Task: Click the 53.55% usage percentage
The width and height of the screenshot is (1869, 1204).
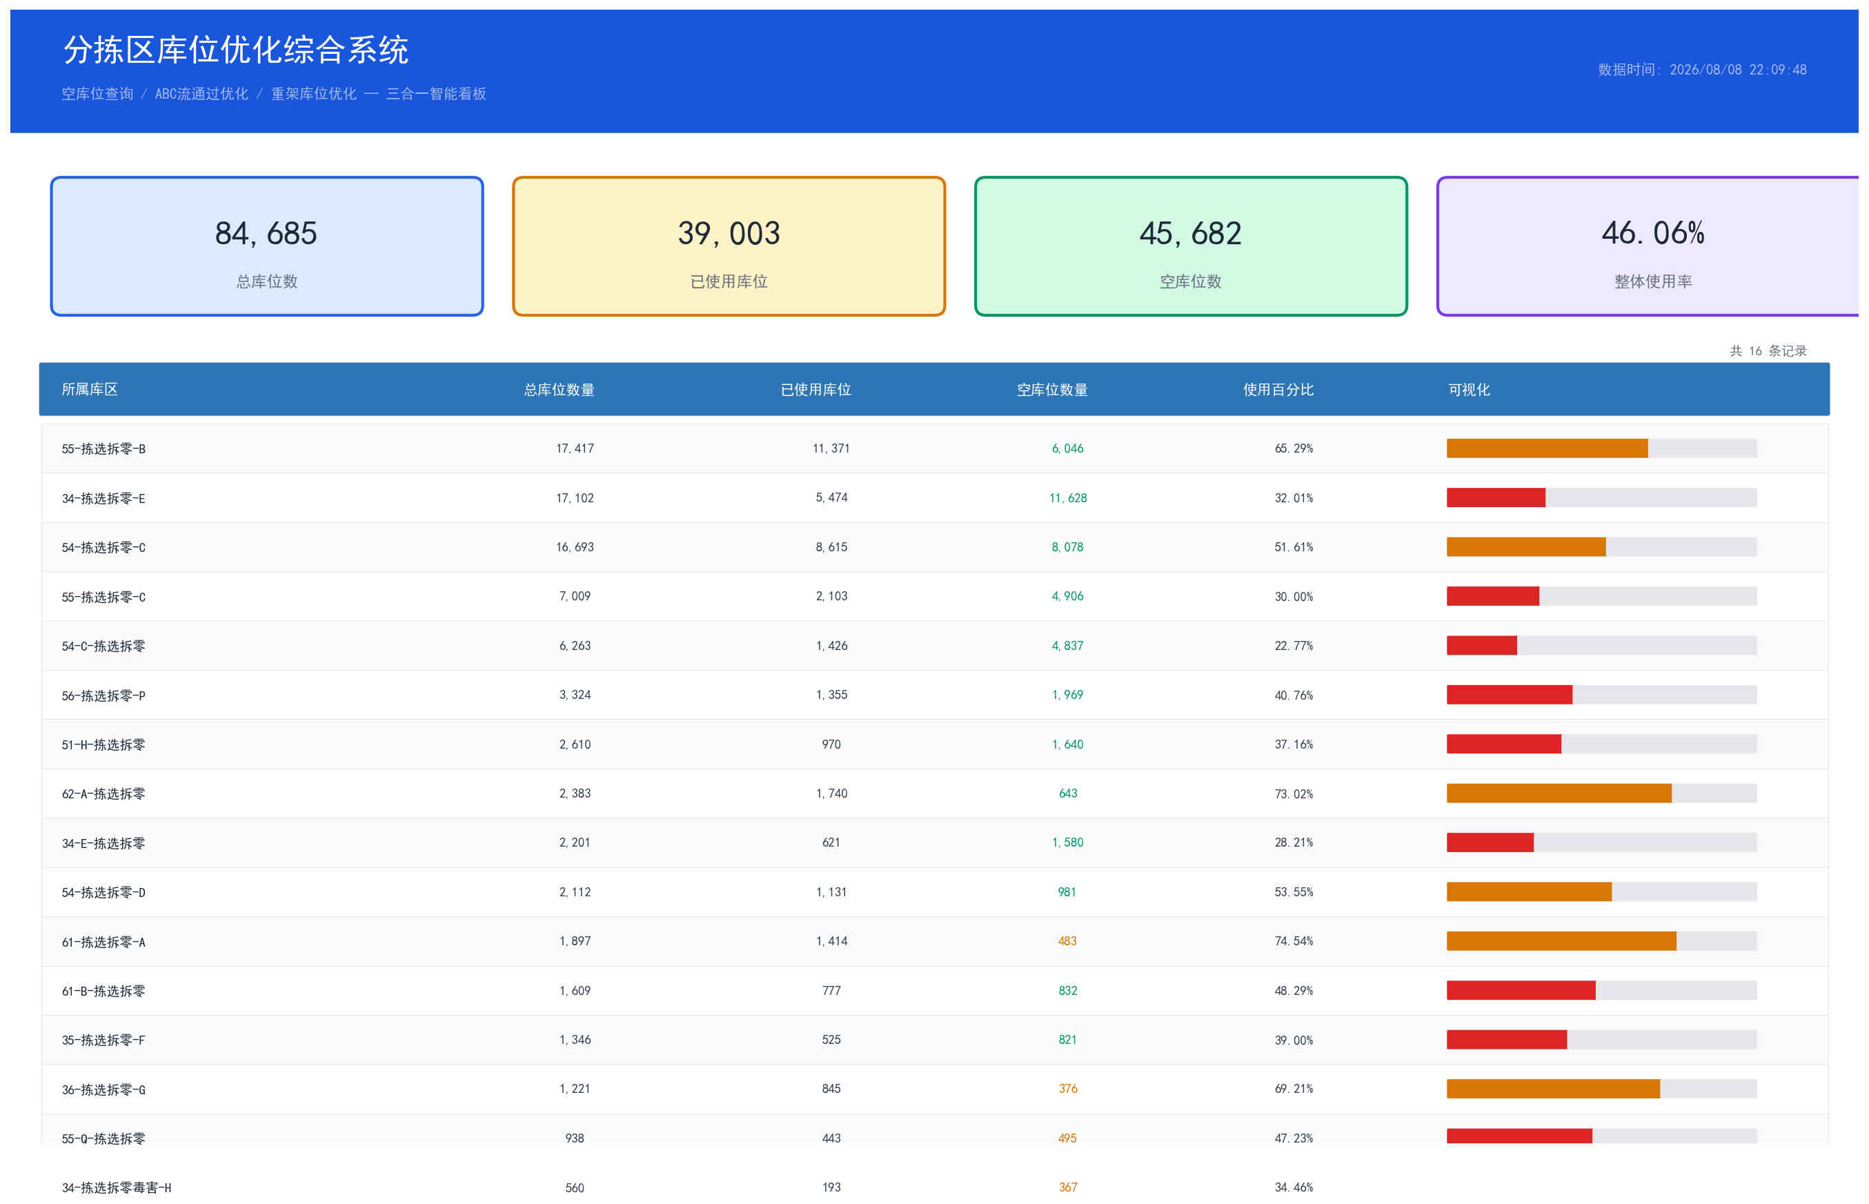Action: [x=1294, y=891]
